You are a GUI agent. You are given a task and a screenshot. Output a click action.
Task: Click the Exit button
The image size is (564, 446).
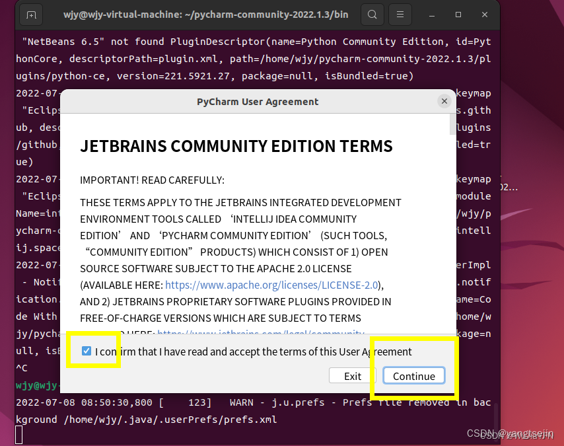coord(353,376)
